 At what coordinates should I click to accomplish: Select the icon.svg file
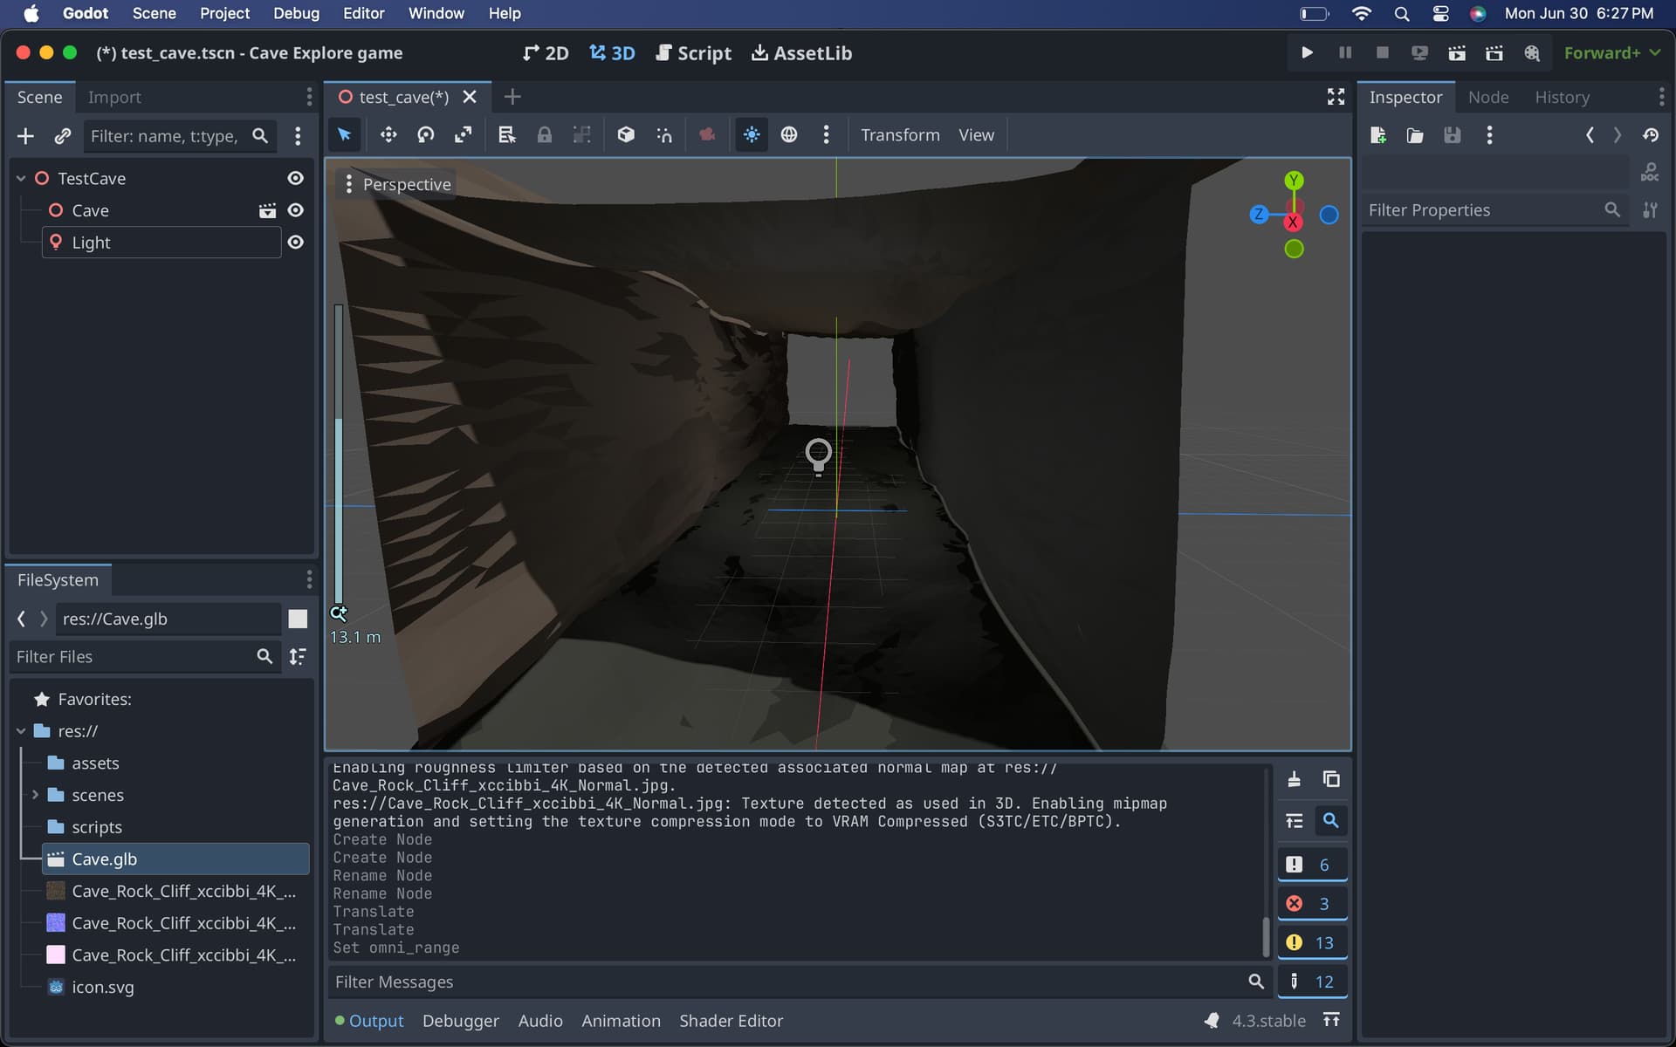pyautogui.click(x=102, y=987)
